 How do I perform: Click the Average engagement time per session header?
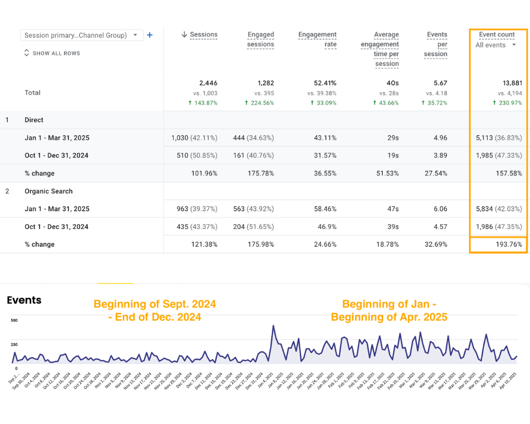point(379,49)
